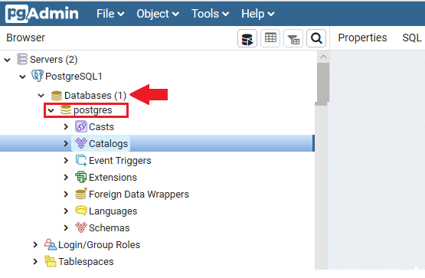Screen dimensions: 425x278
Task: Click the Catalogs node icon
Action: click(80, 143)
